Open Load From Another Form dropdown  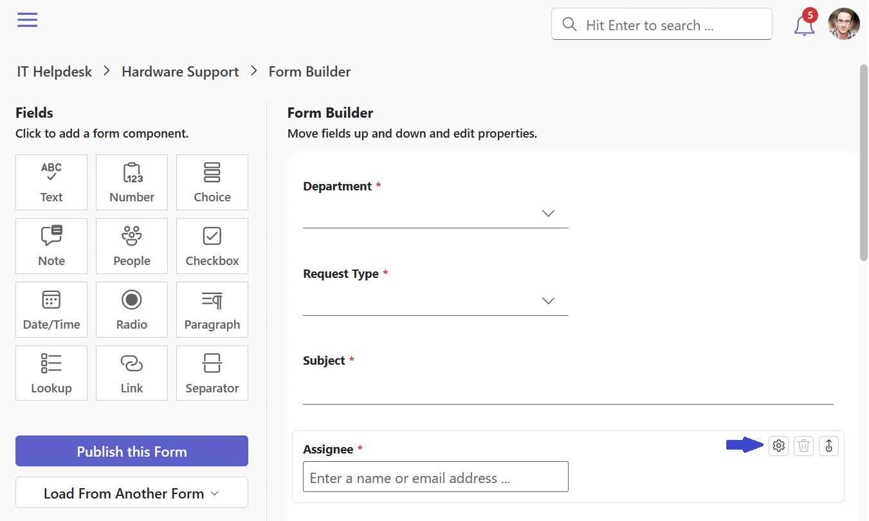coord(132,493)
